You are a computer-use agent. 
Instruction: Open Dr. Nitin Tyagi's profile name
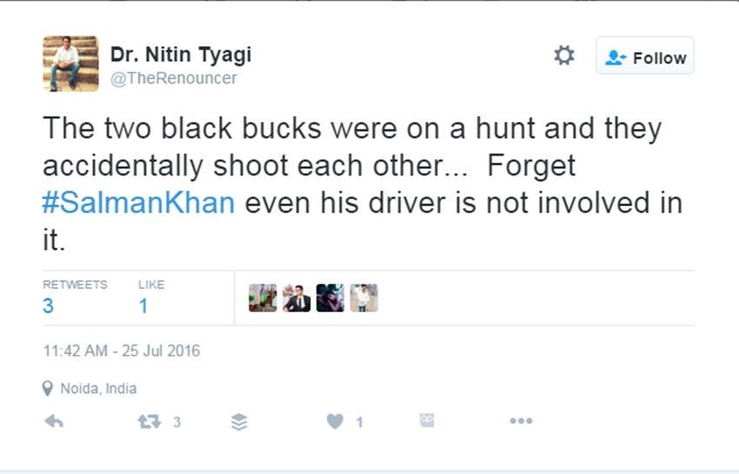click(180, 55)
